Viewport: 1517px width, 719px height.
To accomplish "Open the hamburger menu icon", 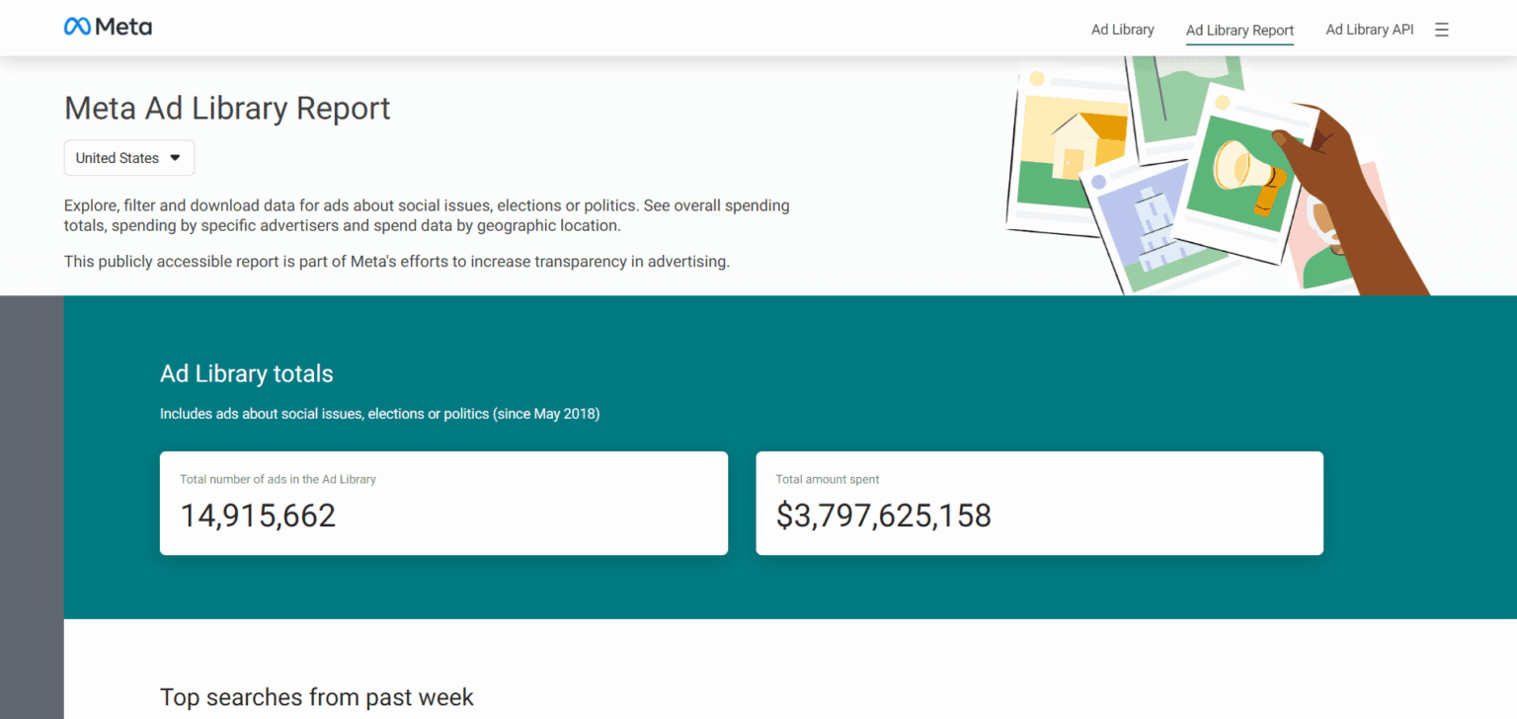I will [1442, 30].
